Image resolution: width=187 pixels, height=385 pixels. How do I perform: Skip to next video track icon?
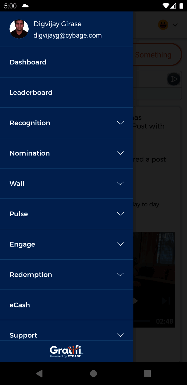click(166, 301)
